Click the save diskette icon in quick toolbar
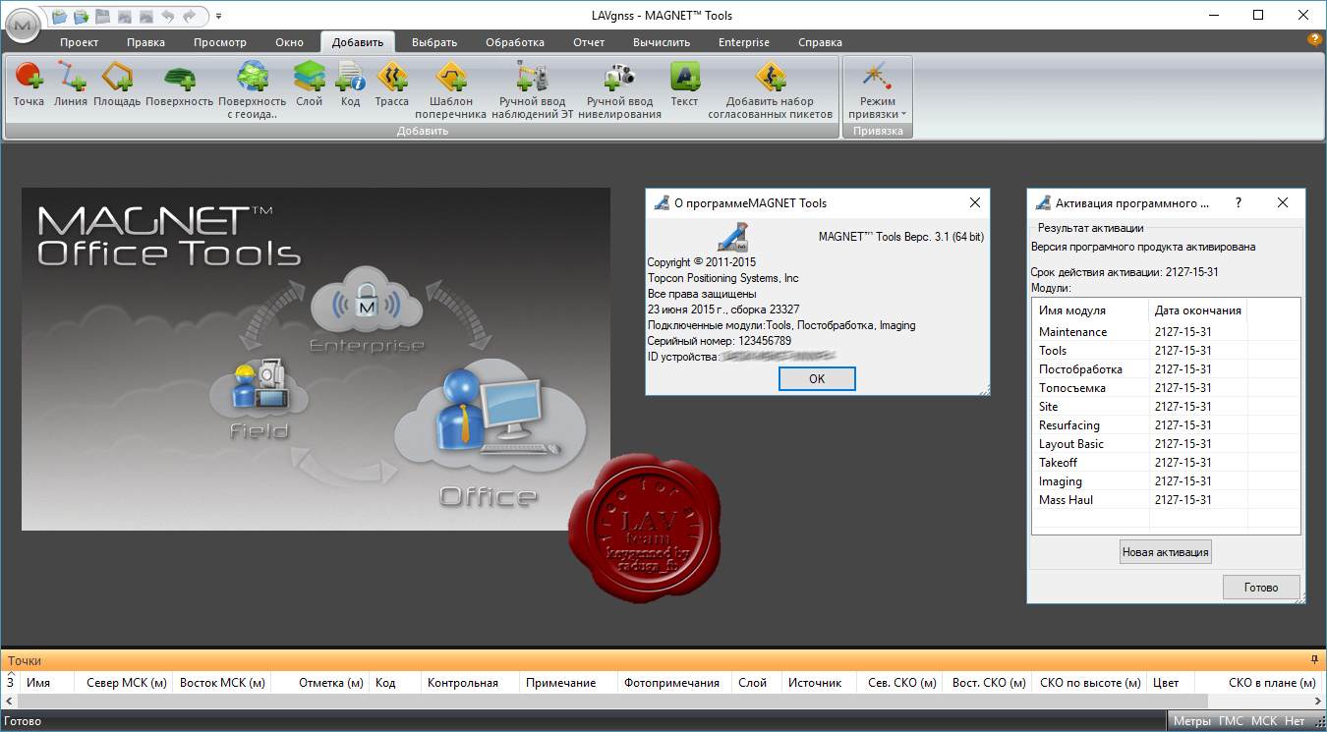 click(102, 16)
